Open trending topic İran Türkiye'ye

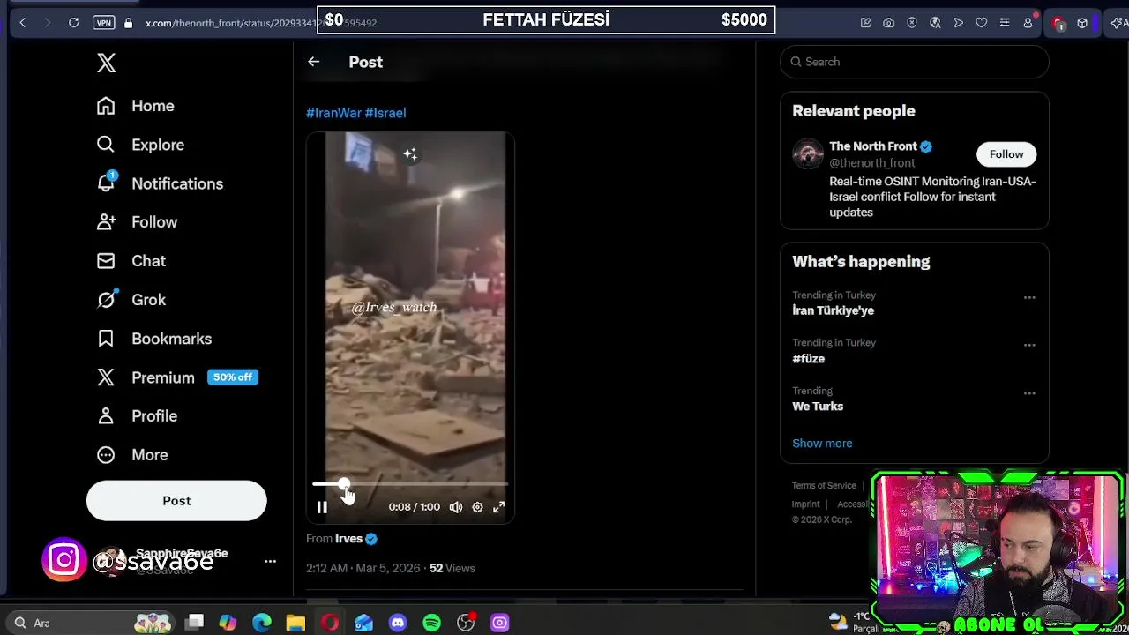tap(833, 310)
